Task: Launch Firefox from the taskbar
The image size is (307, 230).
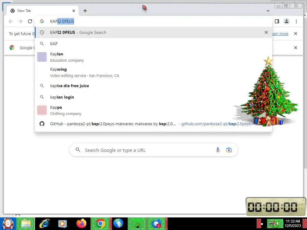Action: [81, 223]
